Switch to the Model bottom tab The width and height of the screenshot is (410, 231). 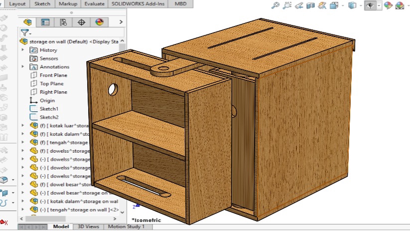tap(61, 227)
